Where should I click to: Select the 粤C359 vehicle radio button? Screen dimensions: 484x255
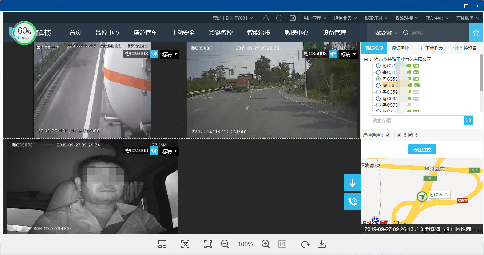point(378,92)
